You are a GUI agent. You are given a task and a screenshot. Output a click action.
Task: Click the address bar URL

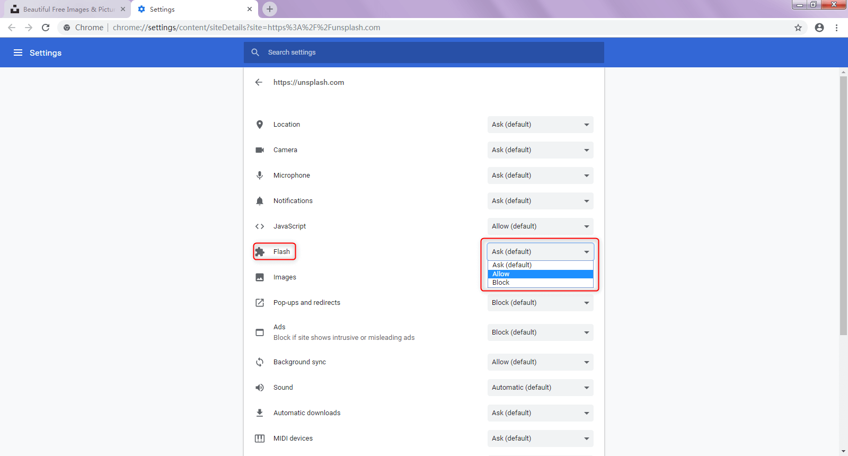246,28
